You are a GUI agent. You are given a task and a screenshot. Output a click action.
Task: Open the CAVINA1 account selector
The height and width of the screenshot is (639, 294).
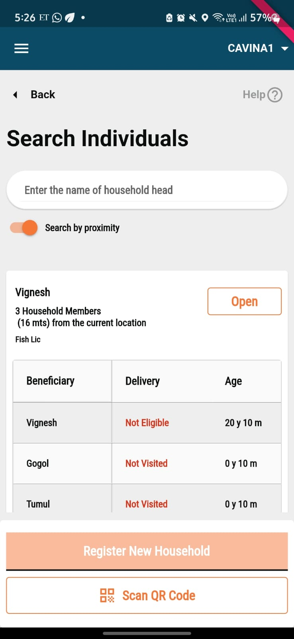[251, 48]
